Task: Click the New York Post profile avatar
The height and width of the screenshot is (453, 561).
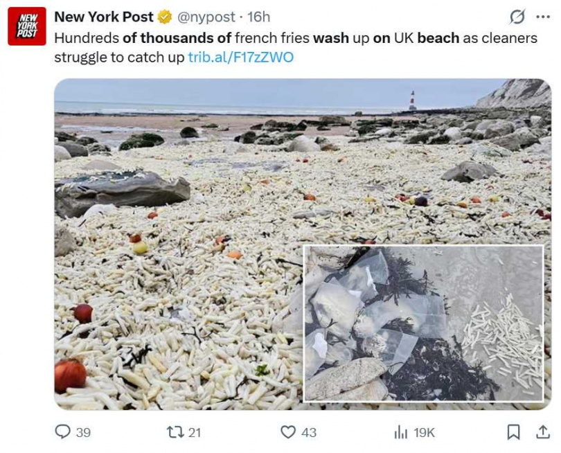Action: tap(27, 26)
